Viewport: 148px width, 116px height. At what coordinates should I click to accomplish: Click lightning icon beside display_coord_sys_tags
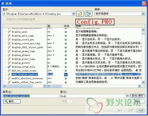click(x=9, y=43)
